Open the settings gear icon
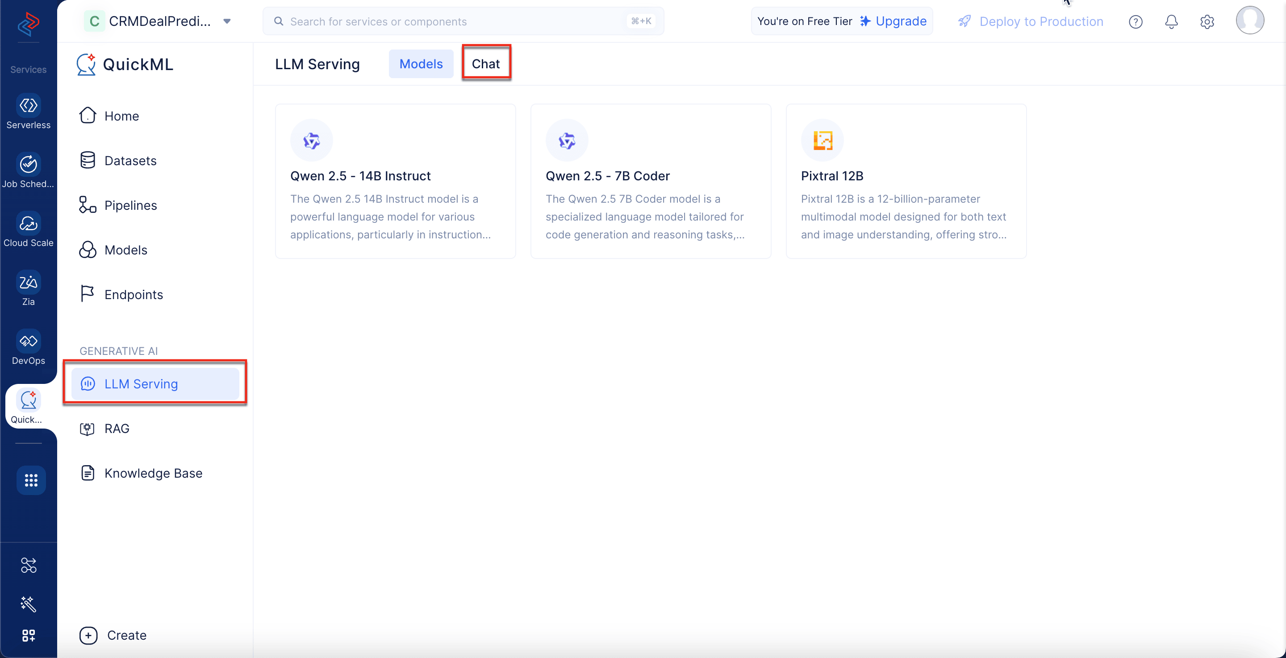Image resolution: width=1286 pixels, height=658 pixels. [1207, 21]
